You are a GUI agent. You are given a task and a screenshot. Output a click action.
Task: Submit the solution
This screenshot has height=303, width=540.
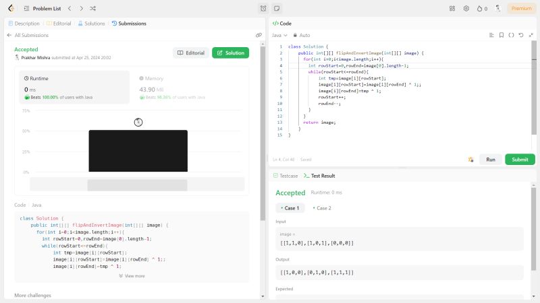[x=520, y=160]
